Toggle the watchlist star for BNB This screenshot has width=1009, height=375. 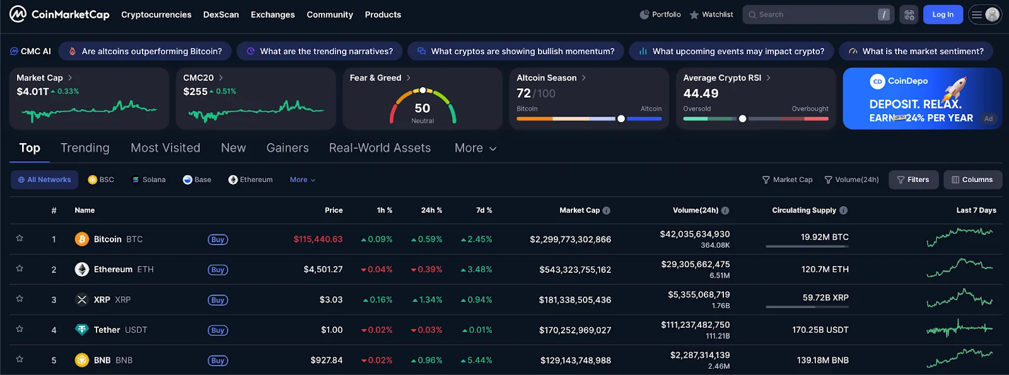coord(20,359)
